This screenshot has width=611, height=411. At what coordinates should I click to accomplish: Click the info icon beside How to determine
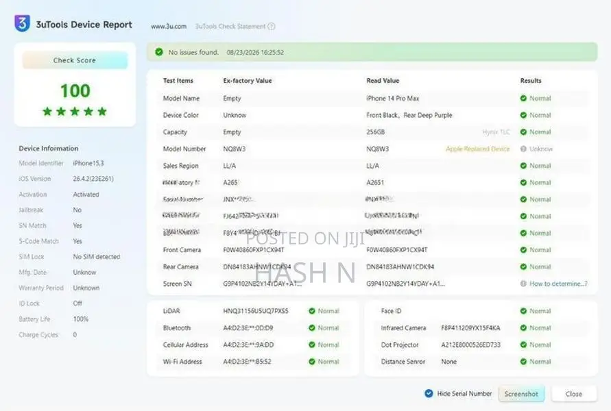coord(523,284)
